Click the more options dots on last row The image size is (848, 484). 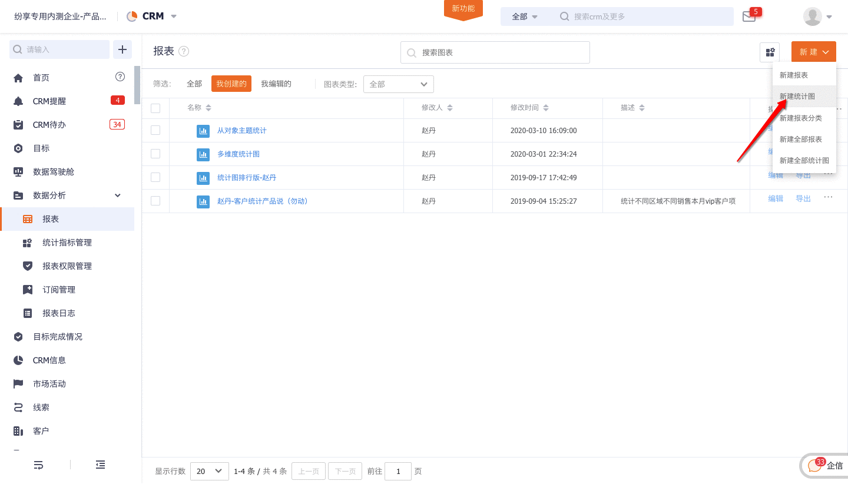point(829,197)
